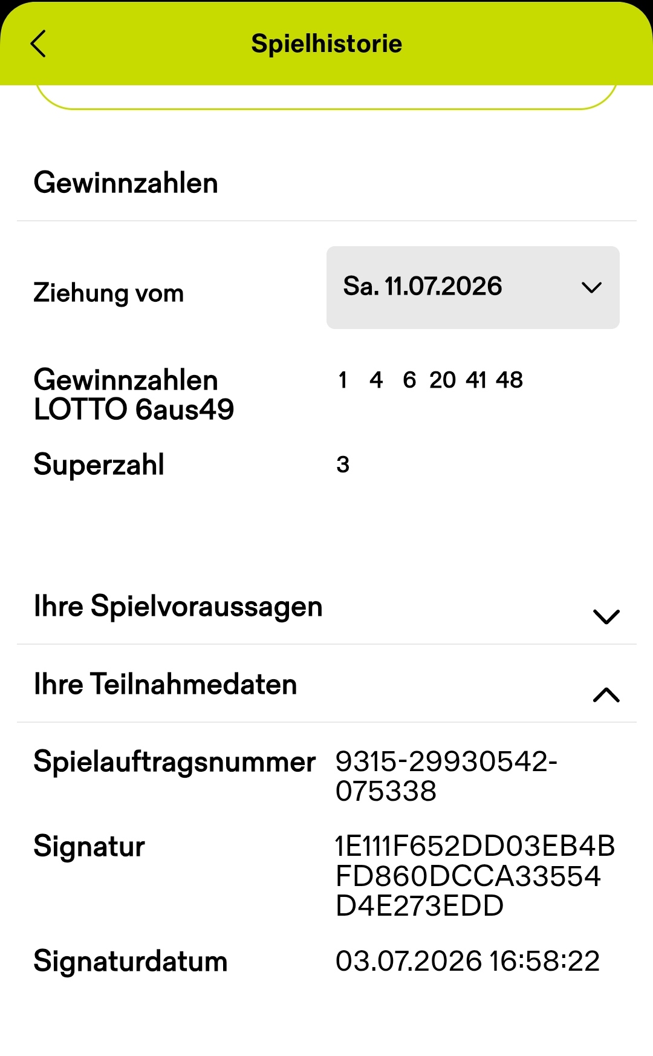Viewport: 653px width, 1056px height.
Task: Select winning number 41
Action: 476,380
